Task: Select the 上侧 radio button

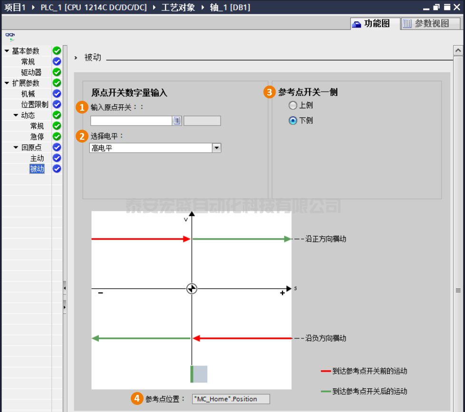Action: [293, 105]
